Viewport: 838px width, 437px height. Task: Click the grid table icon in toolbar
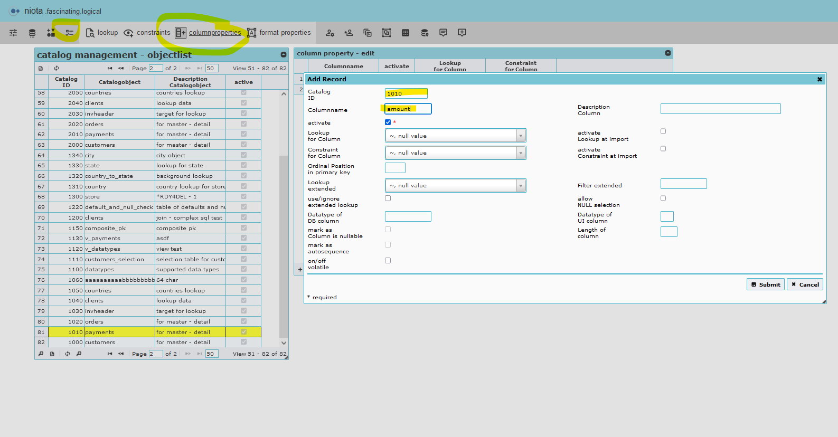tap(406, 33)
